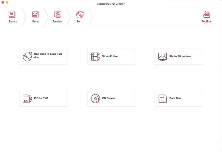Click the ISO file icon
The height and width of the screenshot is (153, 222).
point(27,99)
